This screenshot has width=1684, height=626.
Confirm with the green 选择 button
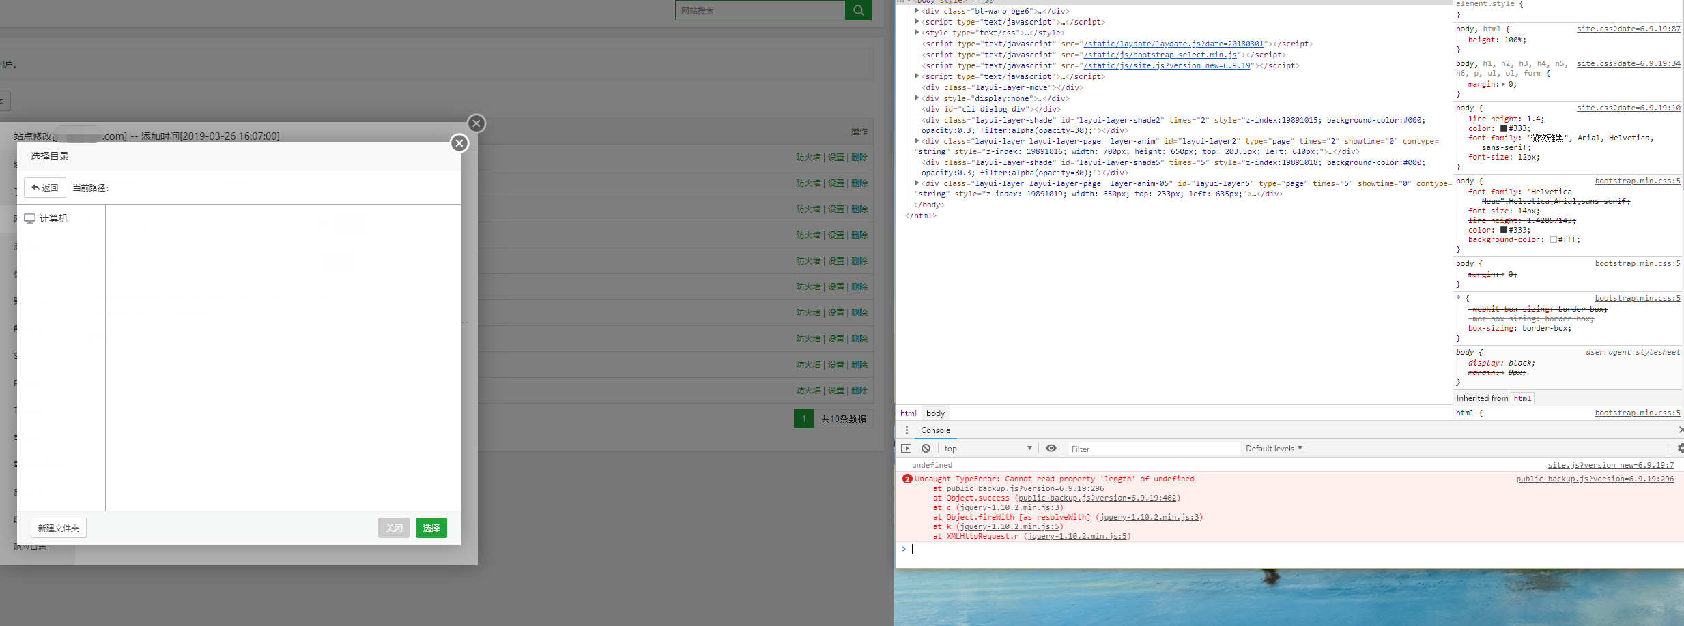tap(431, 528)
